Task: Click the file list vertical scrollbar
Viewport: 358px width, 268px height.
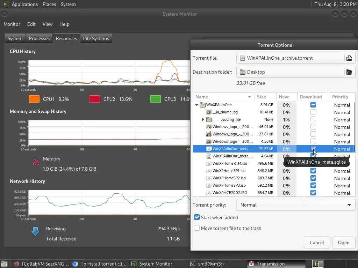Action: click(355, 128)
